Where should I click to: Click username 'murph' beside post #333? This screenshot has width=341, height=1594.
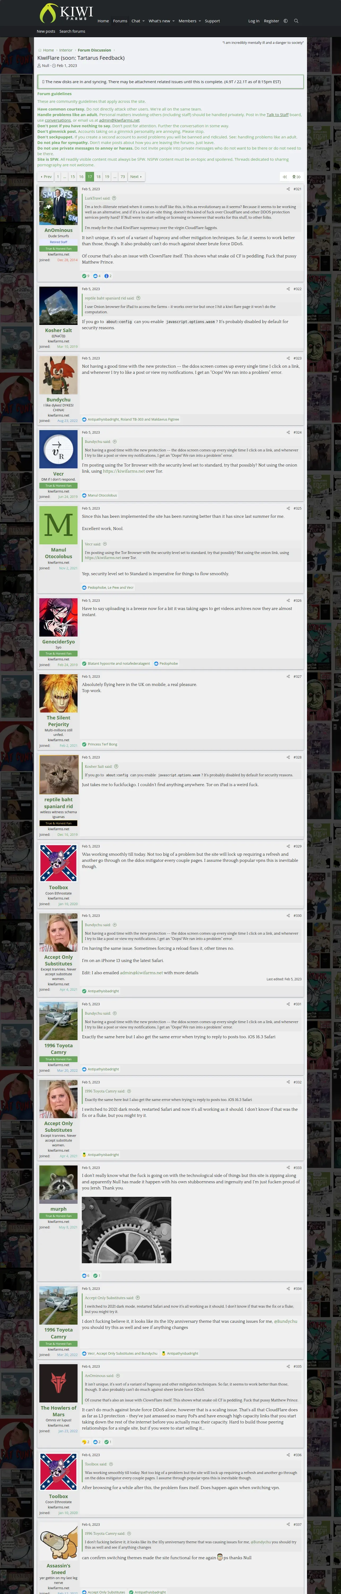[59, 1209]
